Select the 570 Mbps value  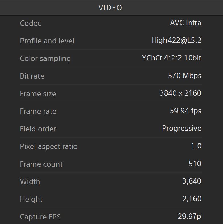(x=185, y=76)
